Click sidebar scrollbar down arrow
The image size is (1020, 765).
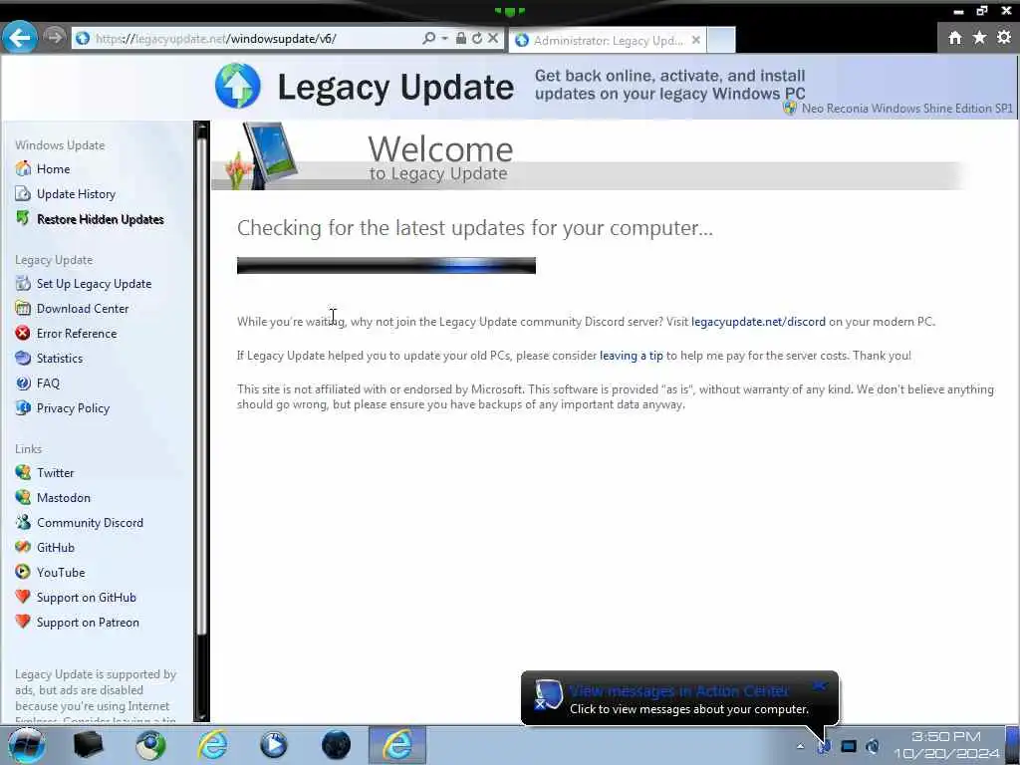(x=201, y=715)
